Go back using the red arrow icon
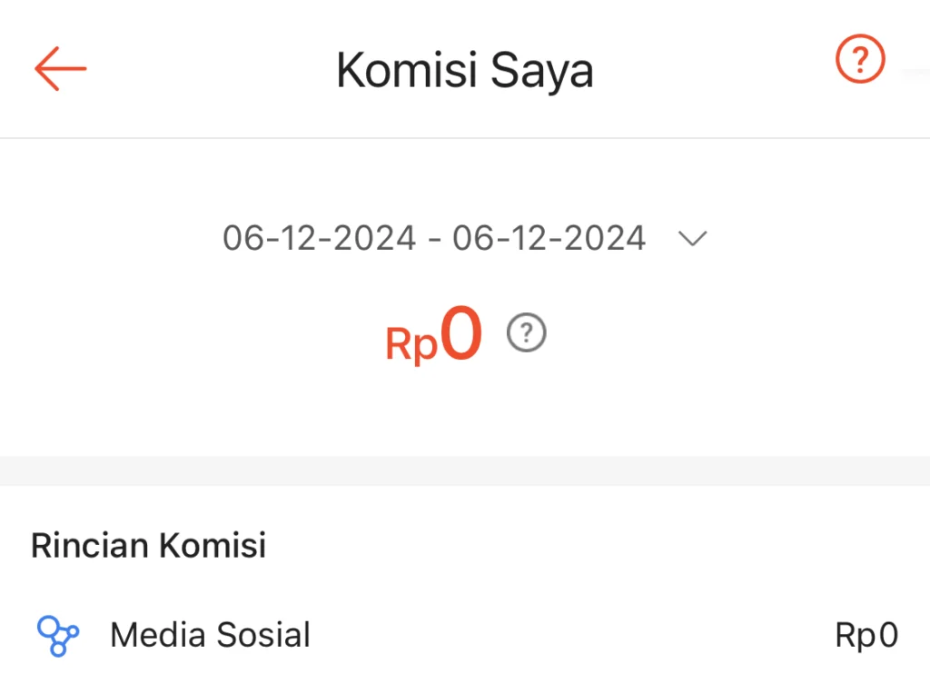This screenshot has height=683, width=930. 60,69
